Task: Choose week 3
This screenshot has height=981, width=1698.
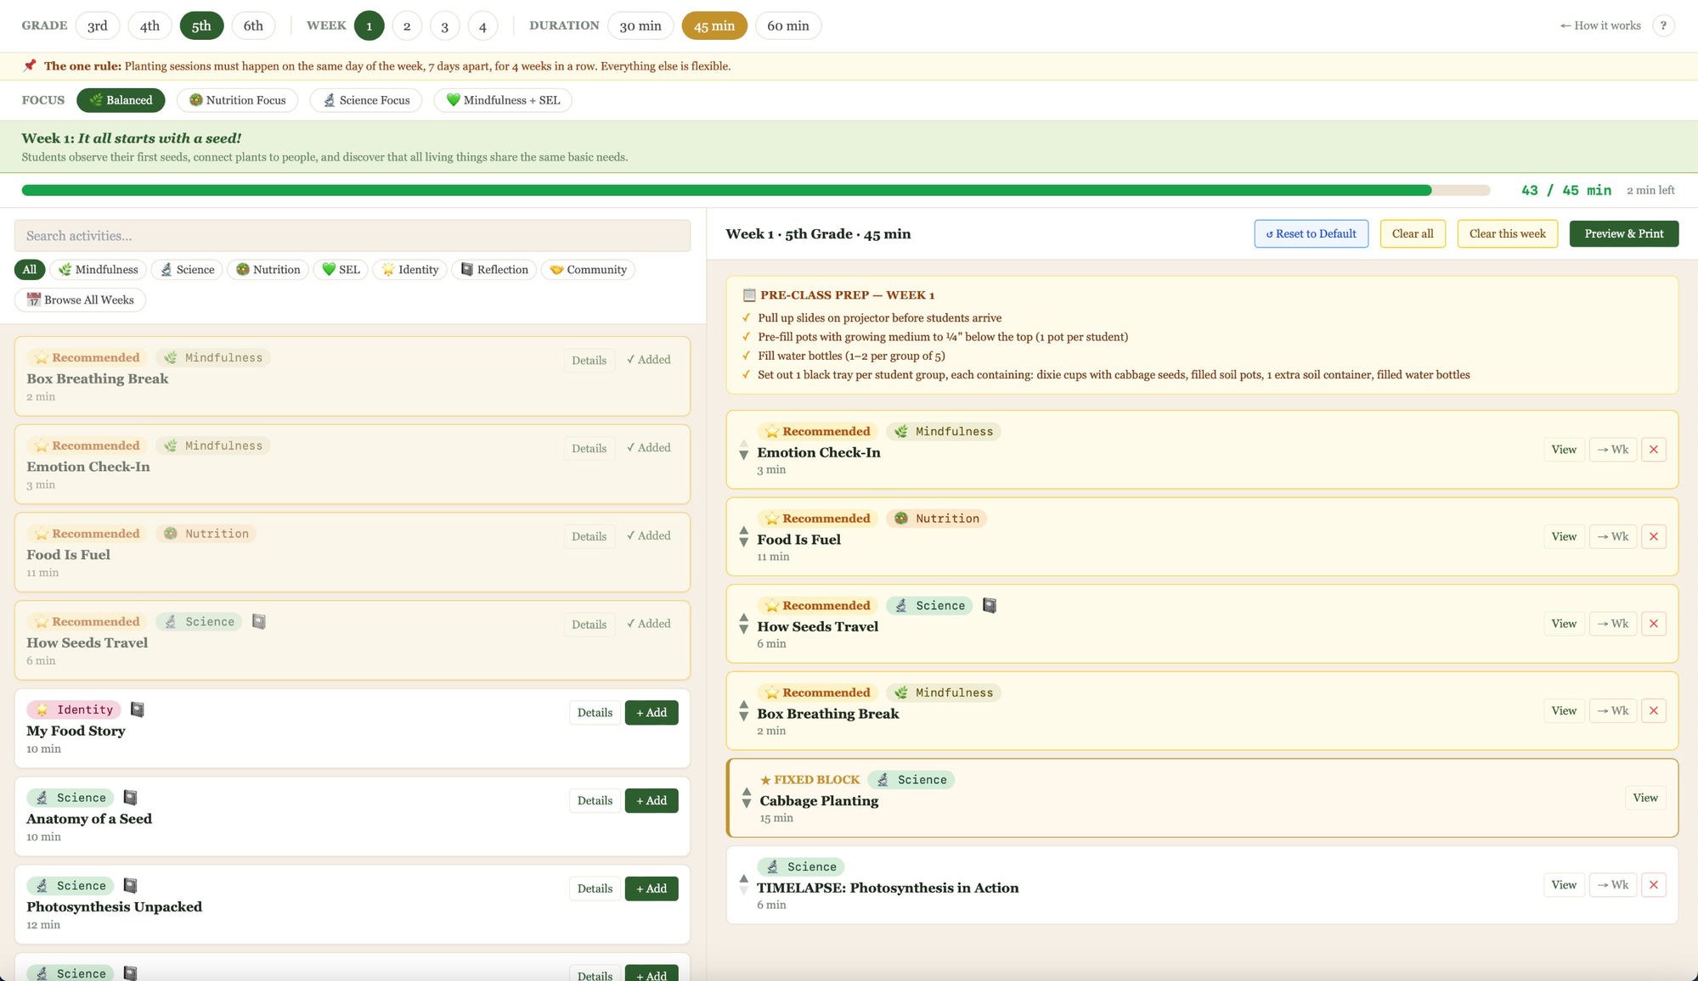Action: click(444, 25)
